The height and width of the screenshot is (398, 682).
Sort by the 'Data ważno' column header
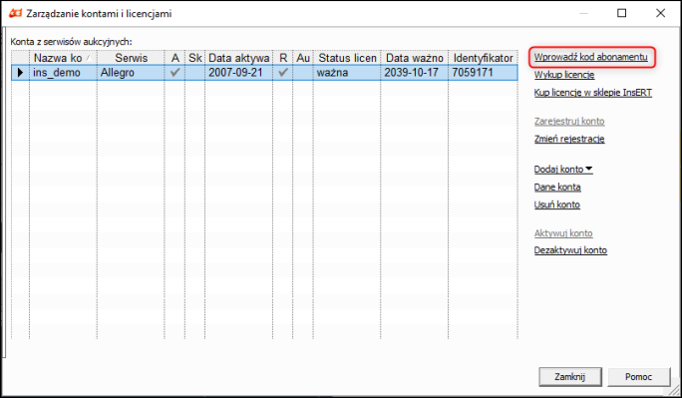[x=415, y=58]
